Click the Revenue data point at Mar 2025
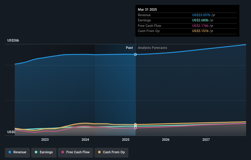Viewport: 251px width, 160px height. 135,55
